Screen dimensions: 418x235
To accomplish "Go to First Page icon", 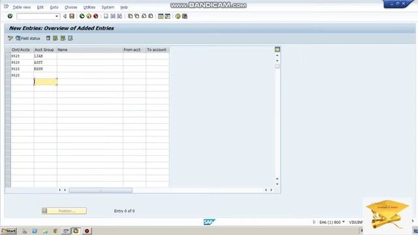I will pos(130,16).
